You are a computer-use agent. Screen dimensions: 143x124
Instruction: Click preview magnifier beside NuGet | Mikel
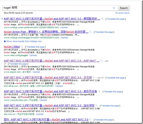22,47
